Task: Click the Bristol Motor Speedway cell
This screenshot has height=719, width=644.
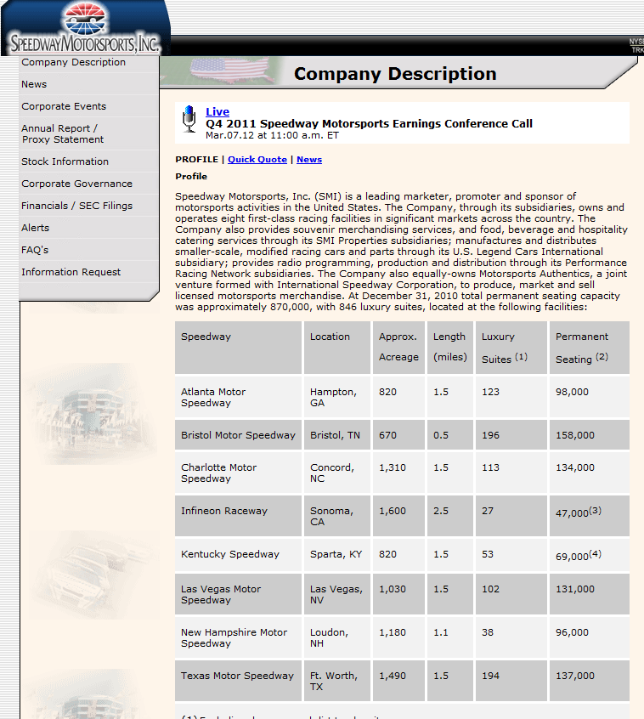Action: (x=238, y=434)
